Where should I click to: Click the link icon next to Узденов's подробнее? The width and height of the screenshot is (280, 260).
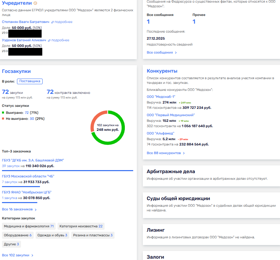[49, 40]
